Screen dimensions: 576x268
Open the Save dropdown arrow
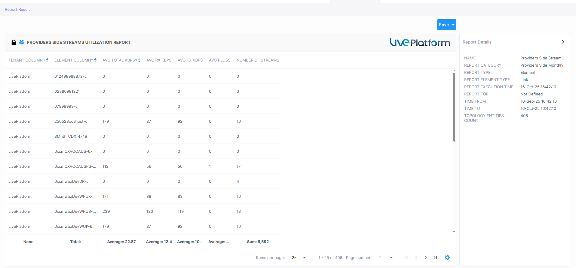[453, 25]
